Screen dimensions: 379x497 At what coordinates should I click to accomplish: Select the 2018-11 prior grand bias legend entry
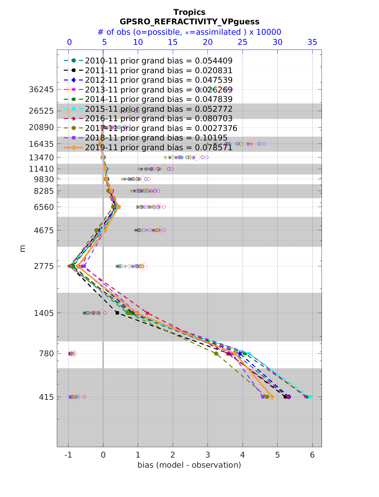[156, 138]
